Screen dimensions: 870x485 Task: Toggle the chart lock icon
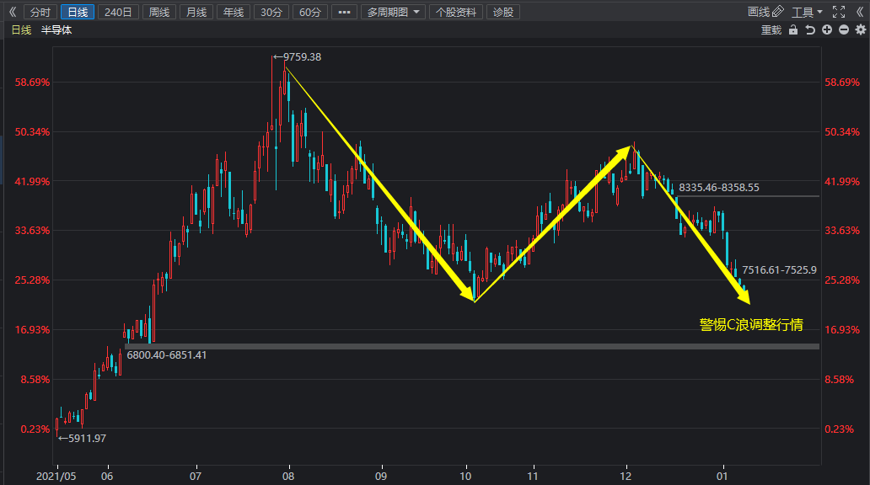coord(793,30)
